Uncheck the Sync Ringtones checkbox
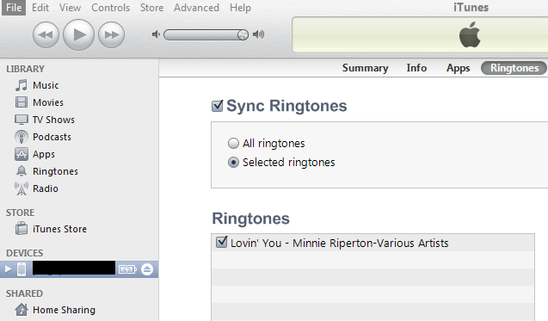The width and height of the screenshot is (548, 321). click(x=218, y=106)
